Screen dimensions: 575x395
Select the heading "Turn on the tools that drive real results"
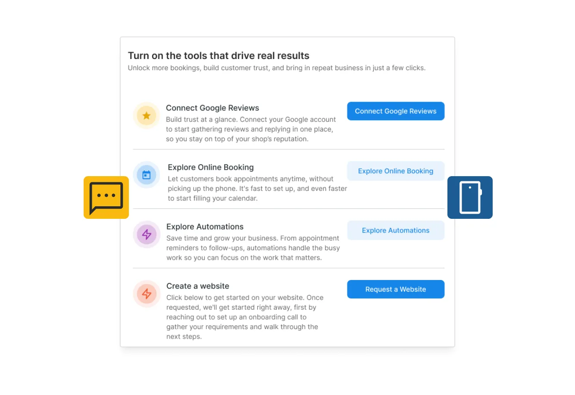(x=219, y=56)
